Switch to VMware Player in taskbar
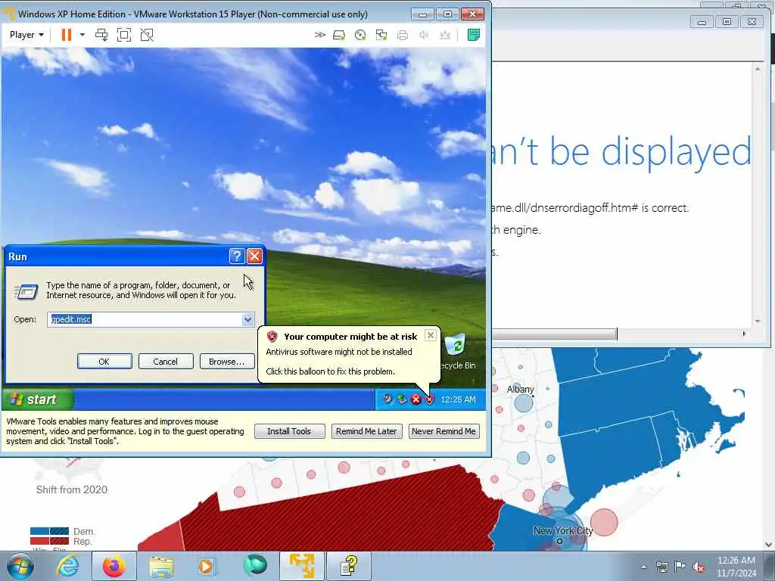Screen dimensions: 775x581 pos(301,566)
